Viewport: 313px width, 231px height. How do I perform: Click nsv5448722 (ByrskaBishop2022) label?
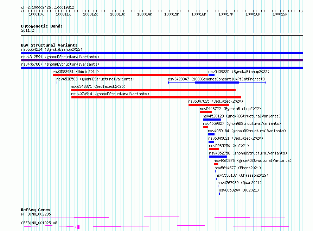coord(230,109)
